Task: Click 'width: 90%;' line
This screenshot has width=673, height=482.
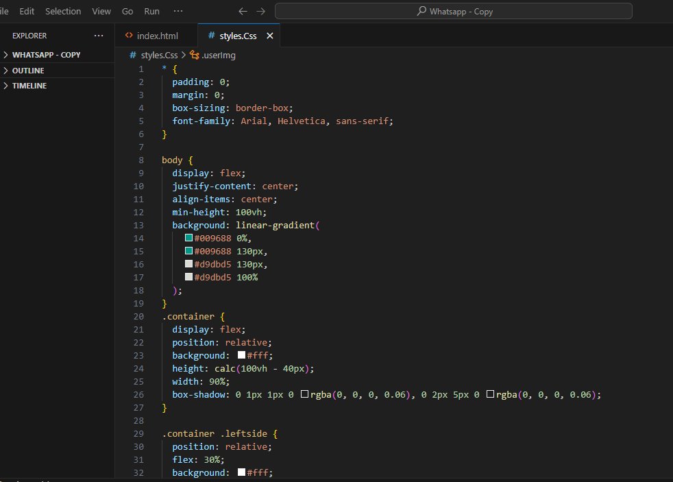Action: click(201, 382)
